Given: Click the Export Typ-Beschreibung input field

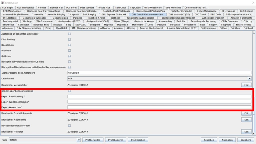Looking at the screenshot, I should point(159,102).
